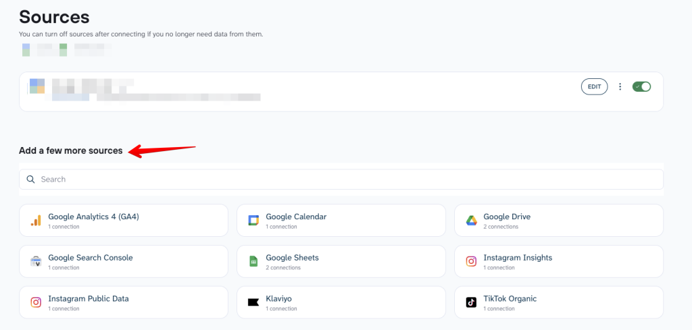Click "1 connection" under Google Calendar
Image resolution: width=692 pixels, height=330 pixels.
click(x=282, y=227)
